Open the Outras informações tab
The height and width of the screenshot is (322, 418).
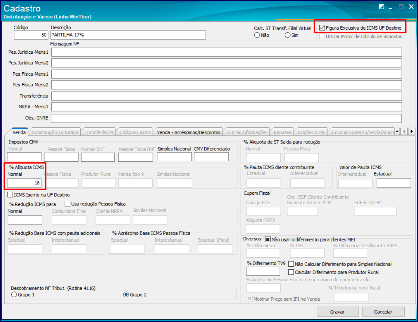tap(247, 132)
